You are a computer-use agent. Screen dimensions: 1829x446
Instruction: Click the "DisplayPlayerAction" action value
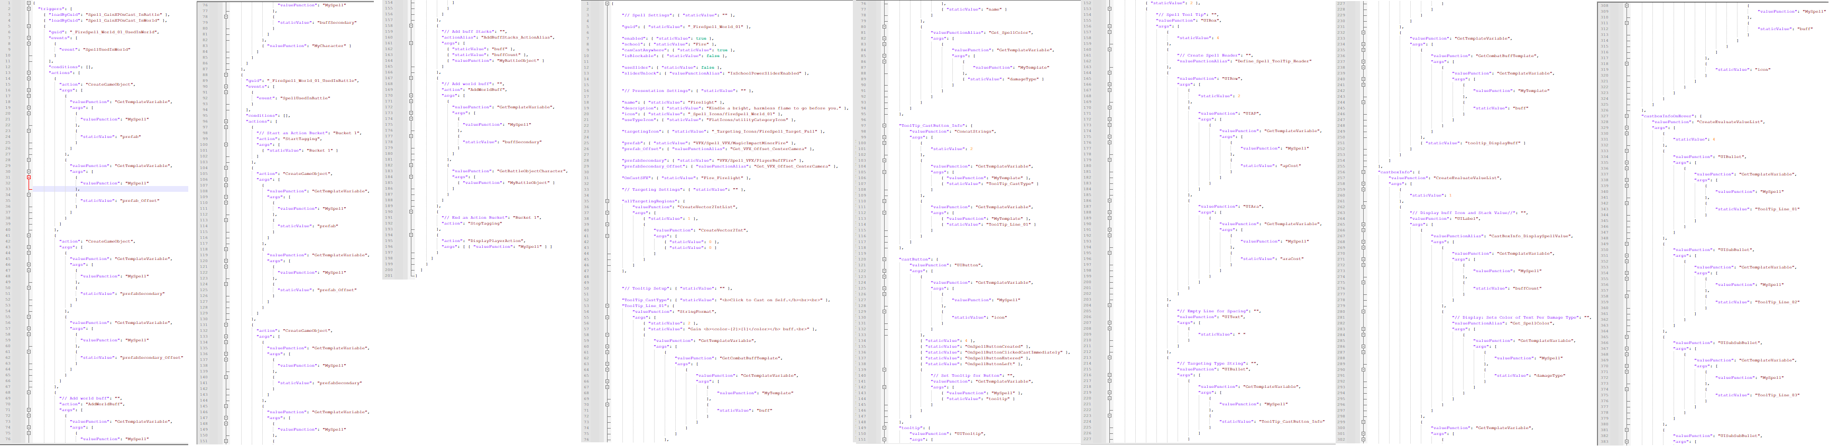[x=495, y=241]
